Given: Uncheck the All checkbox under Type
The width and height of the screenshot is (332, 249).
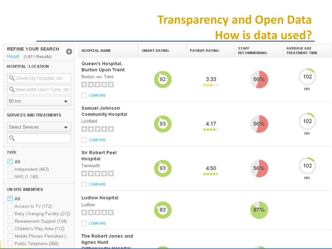Looking at the screenshot, I should [x=10, y=161].
